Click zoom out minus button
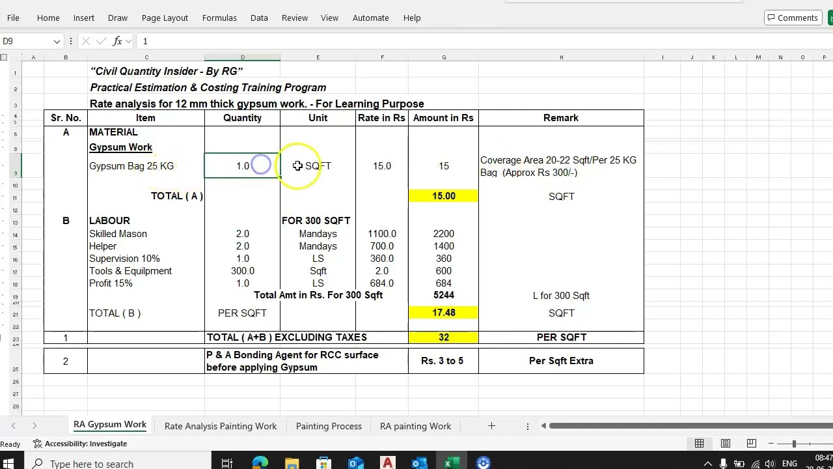 pos(771,444)
